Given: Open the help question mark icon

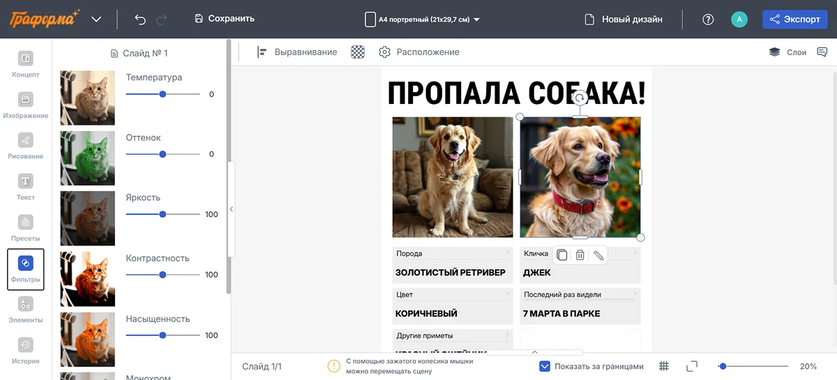Looking at the screenshot, I should pos(708,20).
